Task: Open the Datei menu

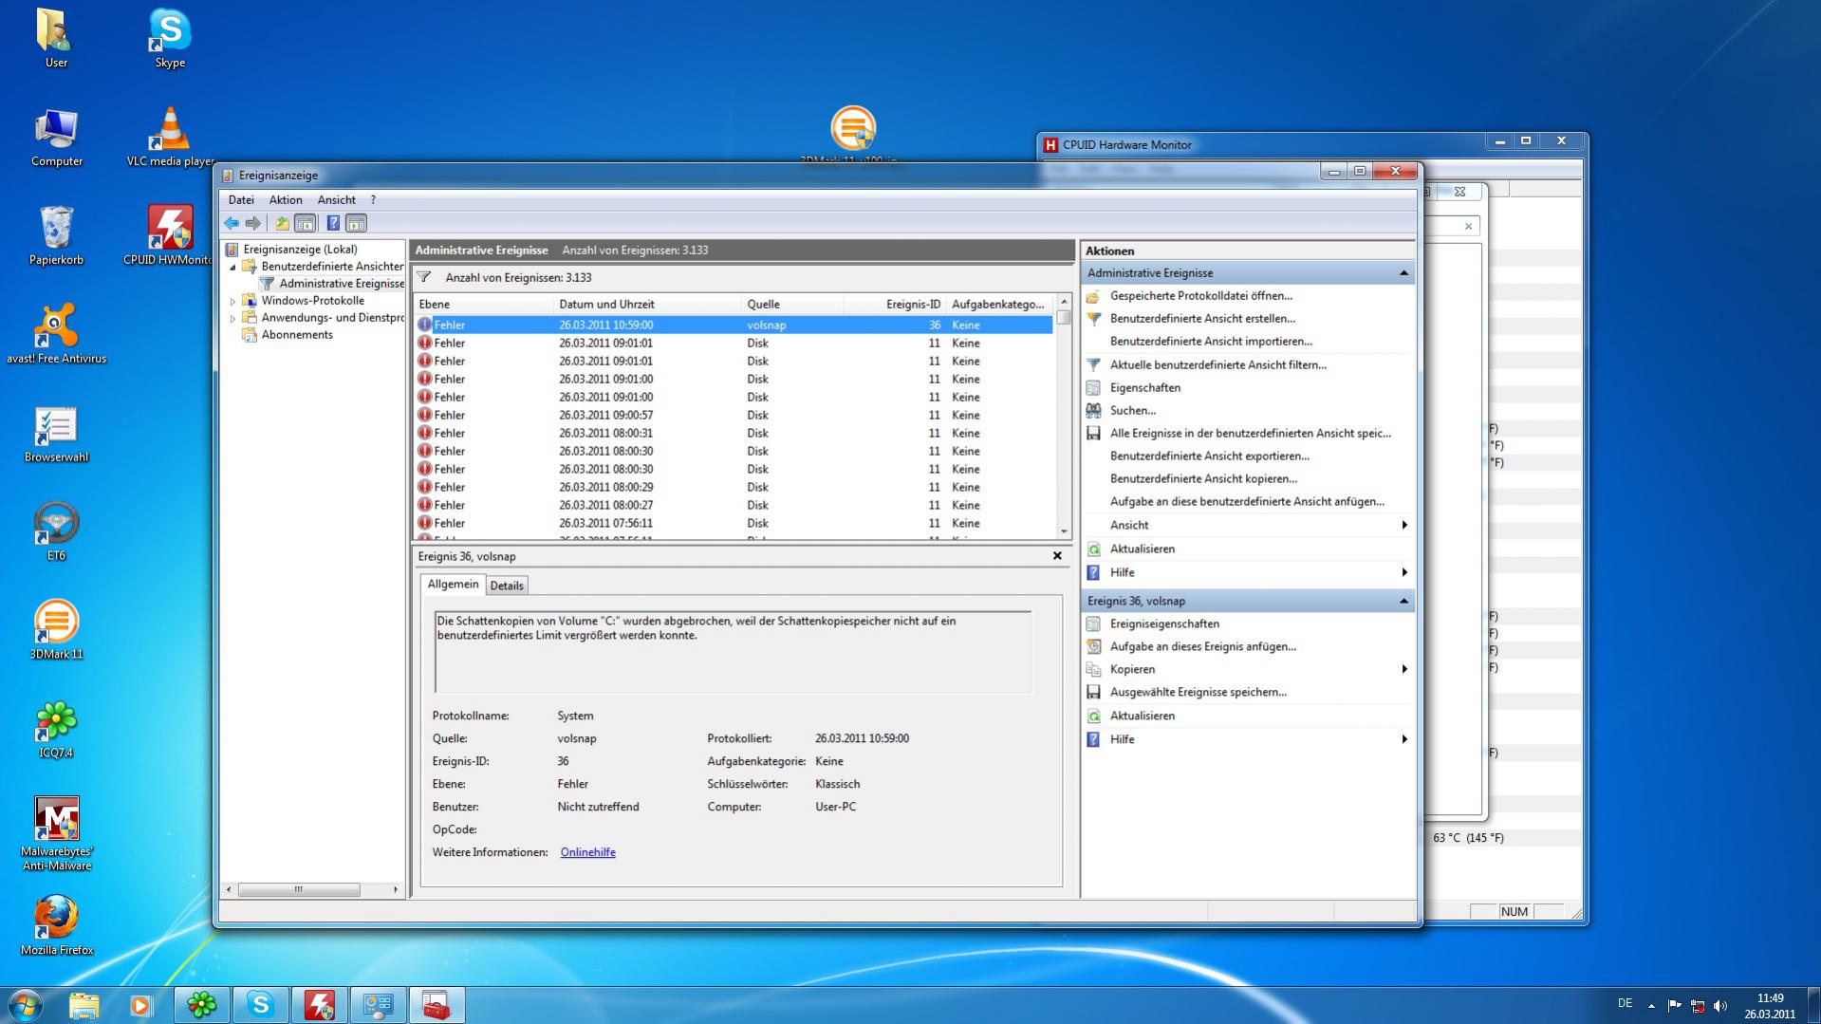Action: (241, 200)
